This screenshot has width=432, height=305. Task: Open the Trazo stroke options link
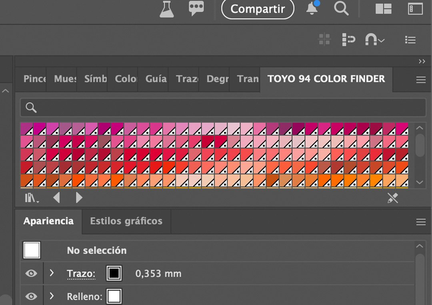(81, 274)
